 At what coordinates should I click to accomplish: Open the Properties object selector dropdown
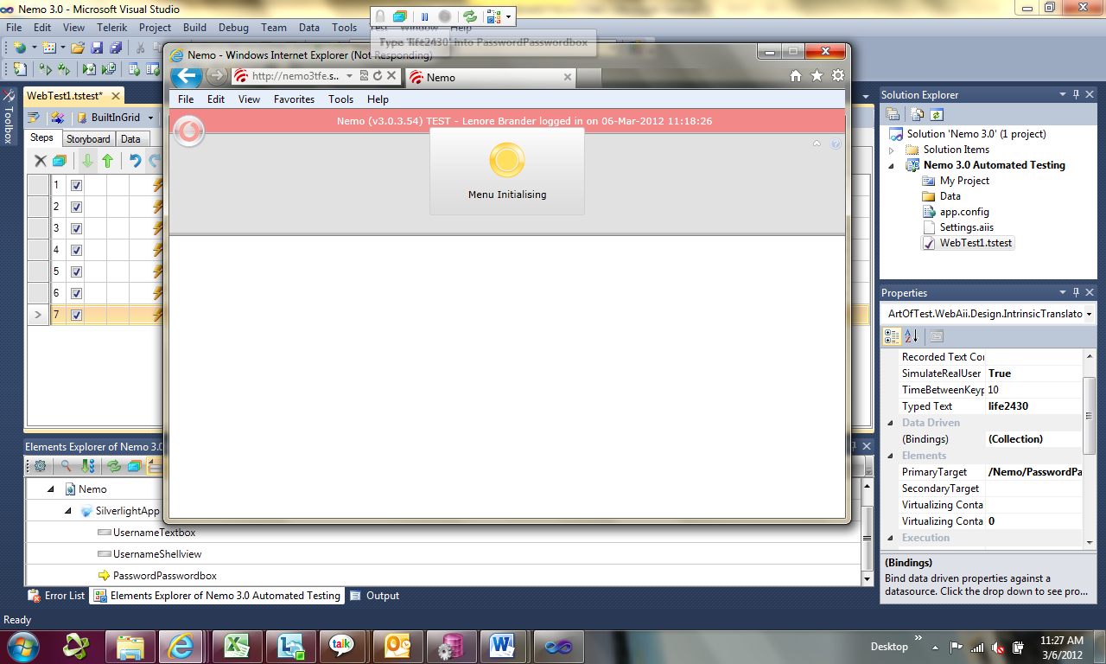pyautogui.click(x=1090, y=314)
